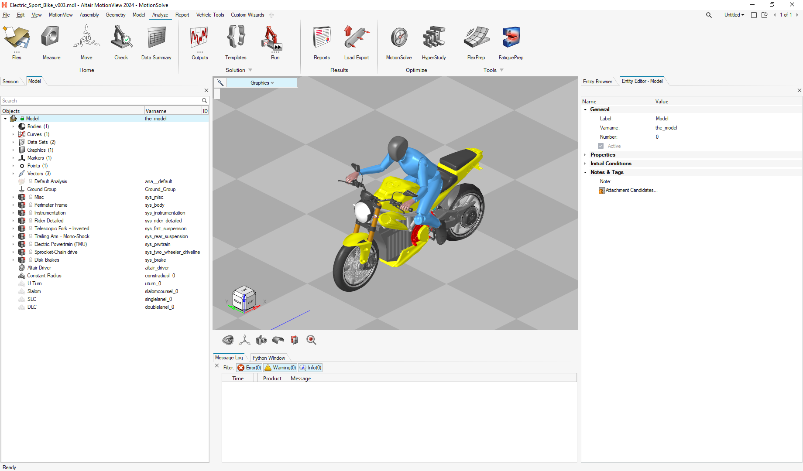Expand the Telescopic Fork - Inverted system
The height and width of the screenshot is (471, 803).
[13, 229]
